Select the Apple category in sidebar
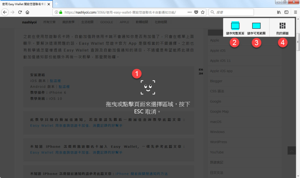Screen dimensions: 300x178 click(x=214, y=40)
